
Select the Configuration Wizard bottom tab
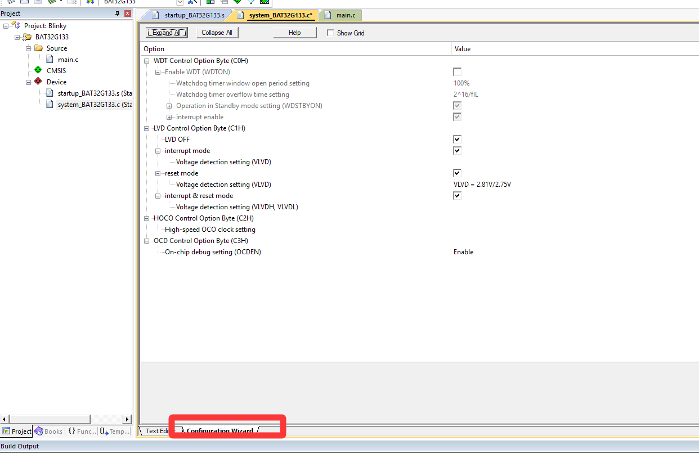point(219,431)
